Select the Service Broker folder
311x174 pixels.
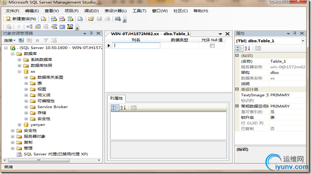pyautogui.click(x=53, y=107)
